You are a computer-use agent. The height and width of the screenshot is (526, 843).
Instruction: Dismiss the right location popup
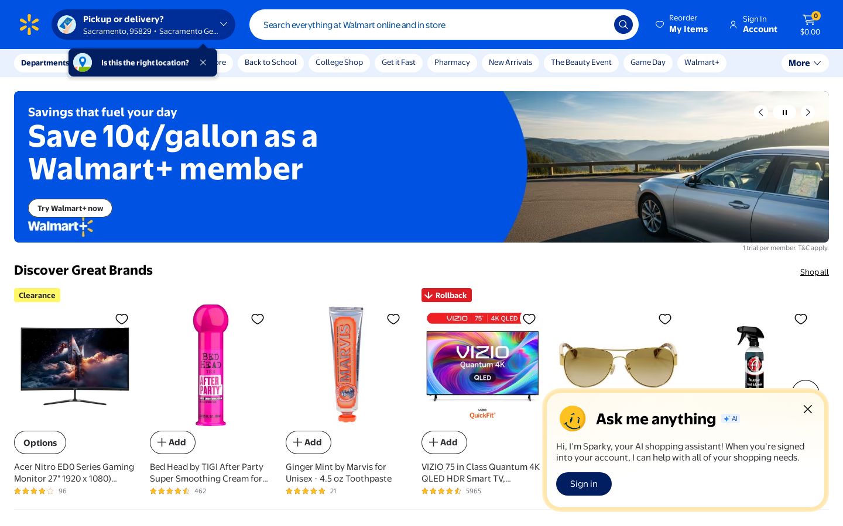pyautogui.click(x=203, y=63)
